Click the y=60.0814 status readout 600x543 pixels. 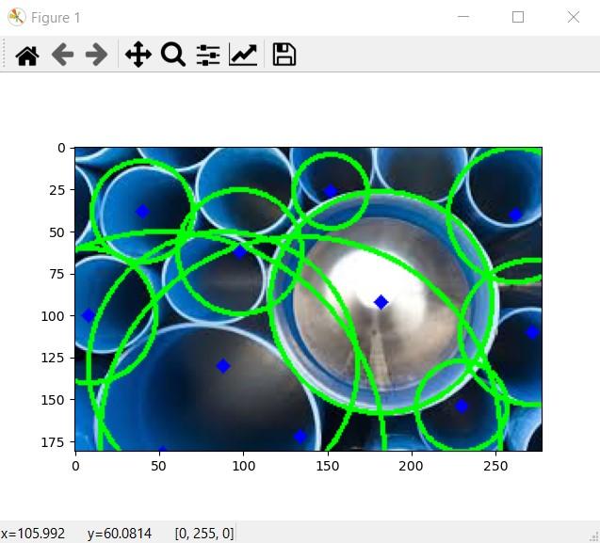pyautogui.click(x=120, y=533)
